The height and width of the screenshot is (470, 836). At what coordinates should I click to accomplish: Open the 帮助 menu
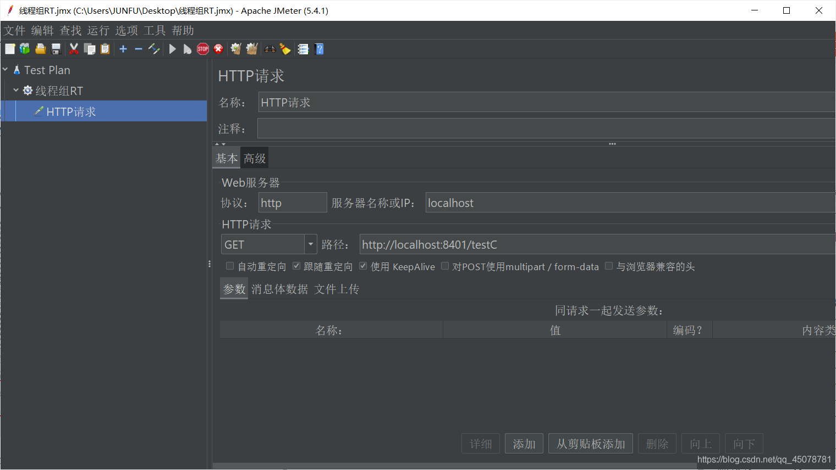pos(183,30)
